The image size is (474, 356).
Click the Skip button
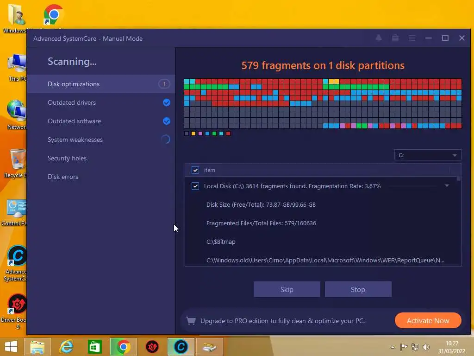[x=287, y=289]
